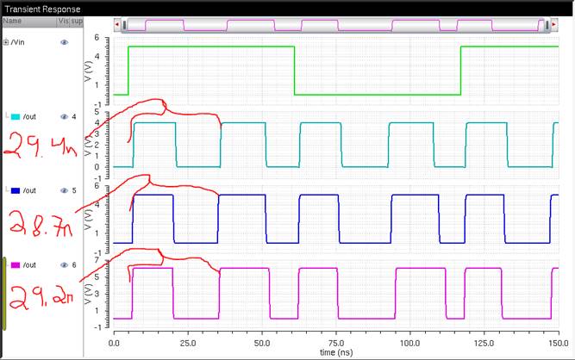Toggle visibility eye for blue /out signal
The height and width of the screenshot is (360, 575).
click(64, 191)
